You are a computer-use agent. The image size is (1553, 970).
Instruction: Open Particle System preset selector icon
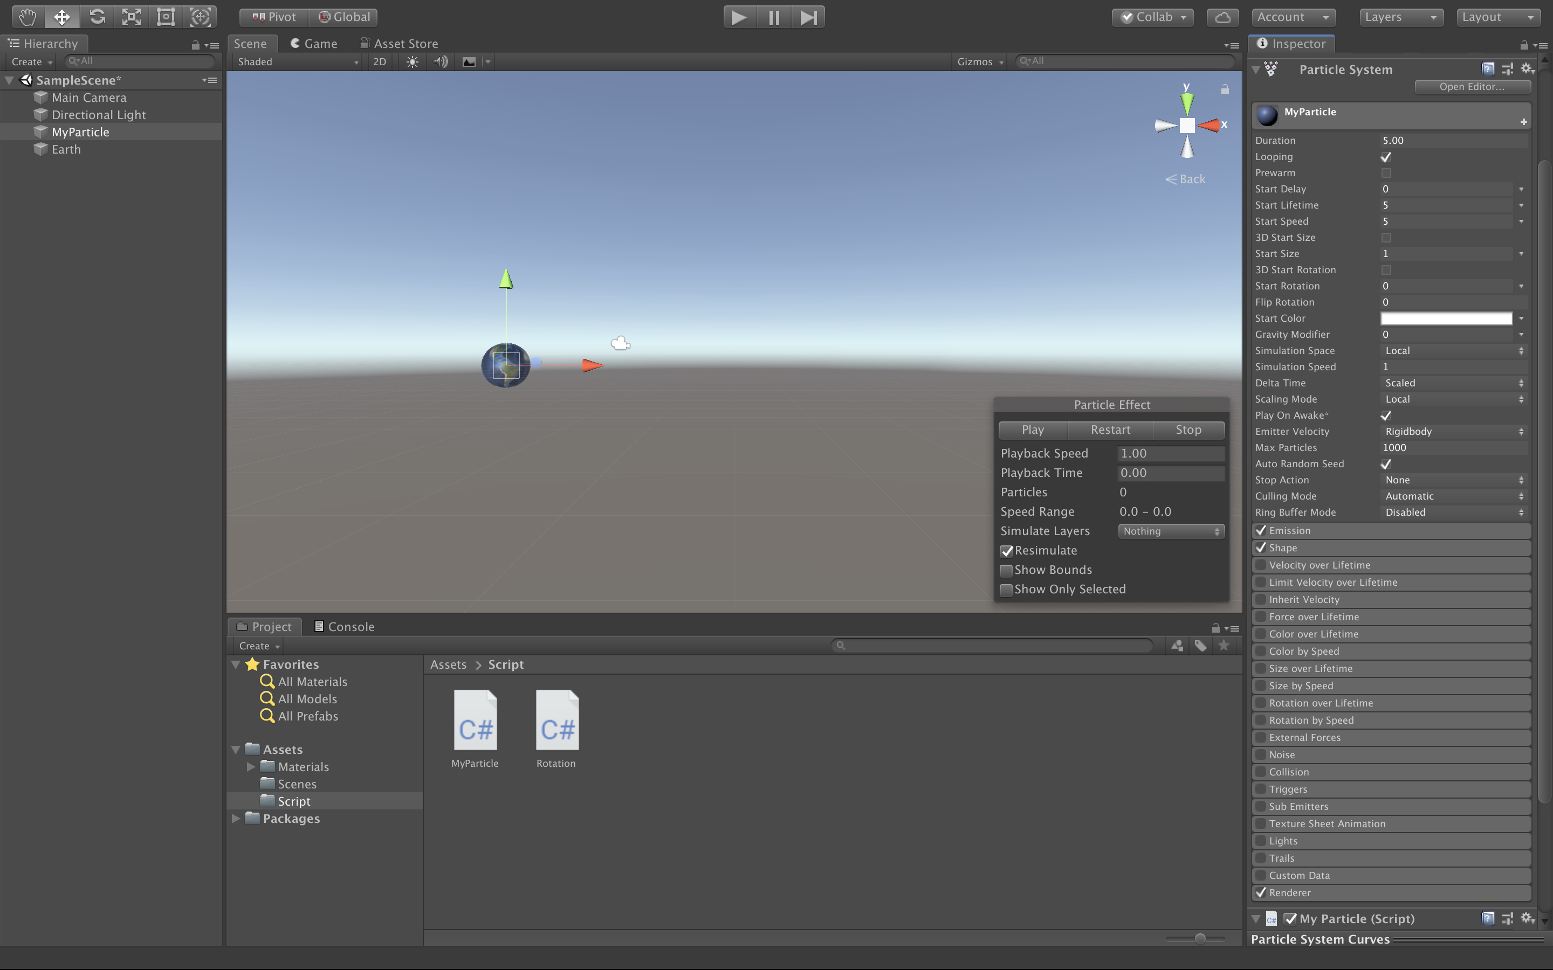(x=1508, y=68)
